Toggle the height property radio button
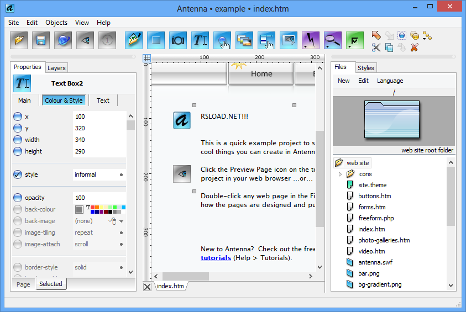This screenshot has height=312, width=466. tap(18, 151)
